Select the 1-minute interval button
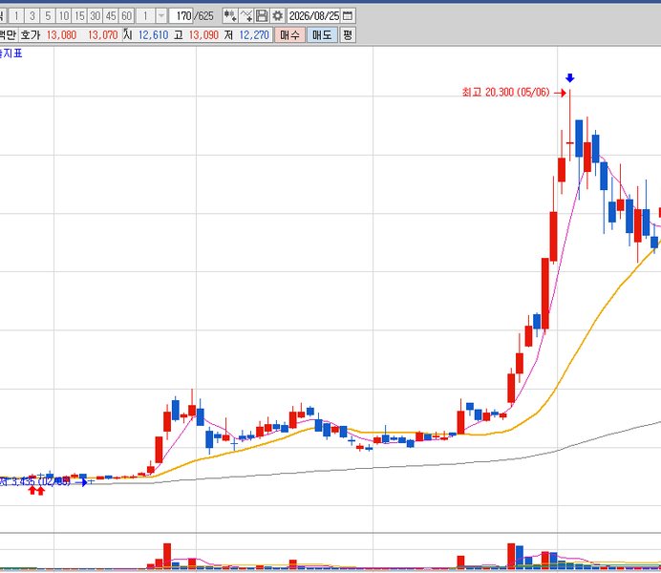Image resolution: width=661 pixels, height=573 pixels. click(x=16, y=16)
